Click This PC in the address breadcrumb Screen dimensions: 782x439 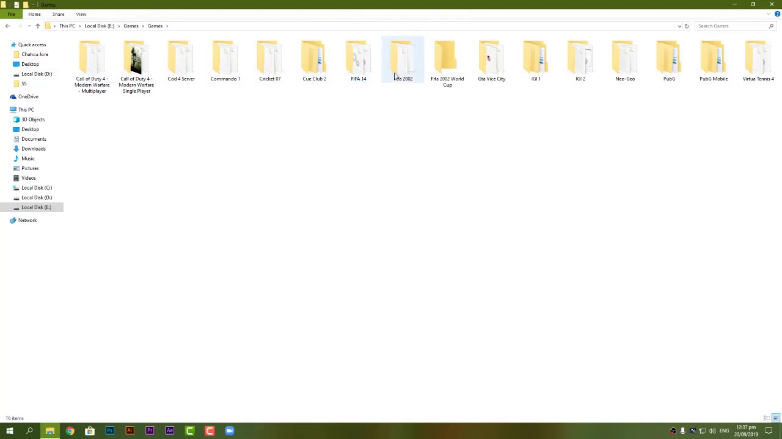tap(67, 26)
